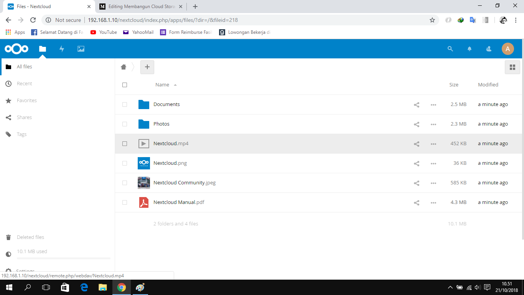The height and width of the screenshot is (295, 524).
Task: Sort files by Size column
Action: 454,85
